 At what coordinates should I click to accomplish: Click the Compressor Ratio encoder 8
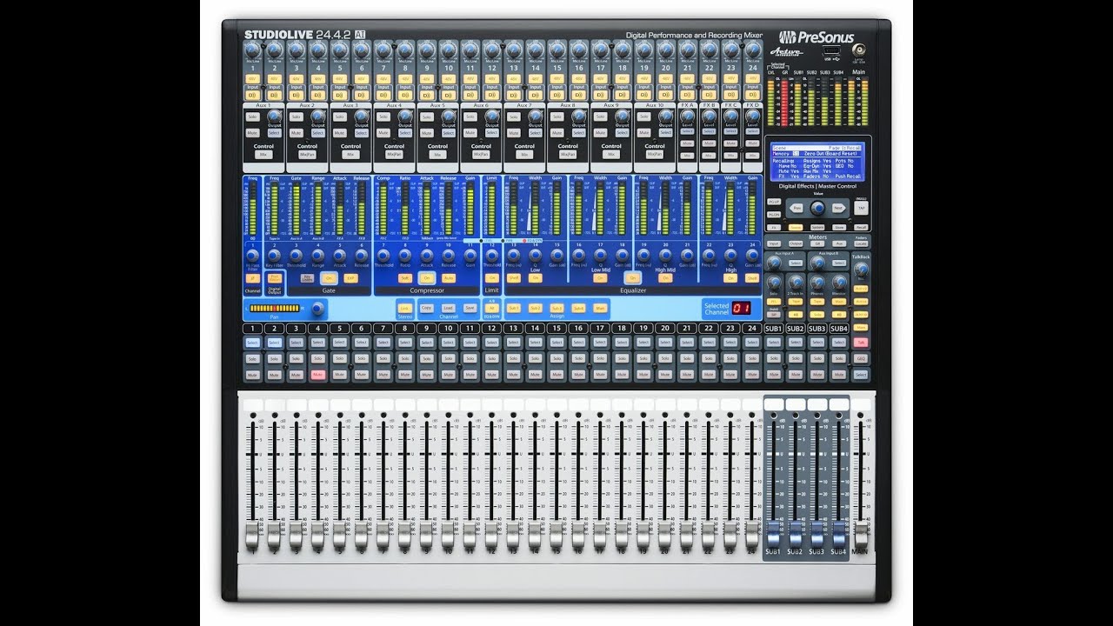click(x=404, y=256)
